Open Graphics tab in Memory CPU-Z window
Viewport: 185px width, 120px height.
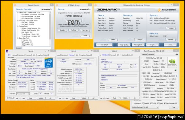[x=83, y=55]
